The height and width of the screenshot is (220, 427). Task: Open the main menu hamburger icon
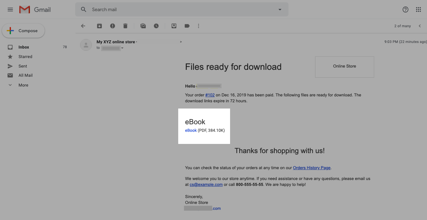pyautogui.click(x=10, y=10)
